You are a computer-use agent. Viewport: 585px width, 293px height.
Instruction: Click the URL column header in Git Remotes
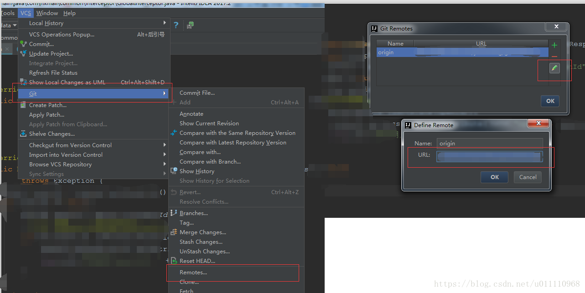click(x=481, y=44)
